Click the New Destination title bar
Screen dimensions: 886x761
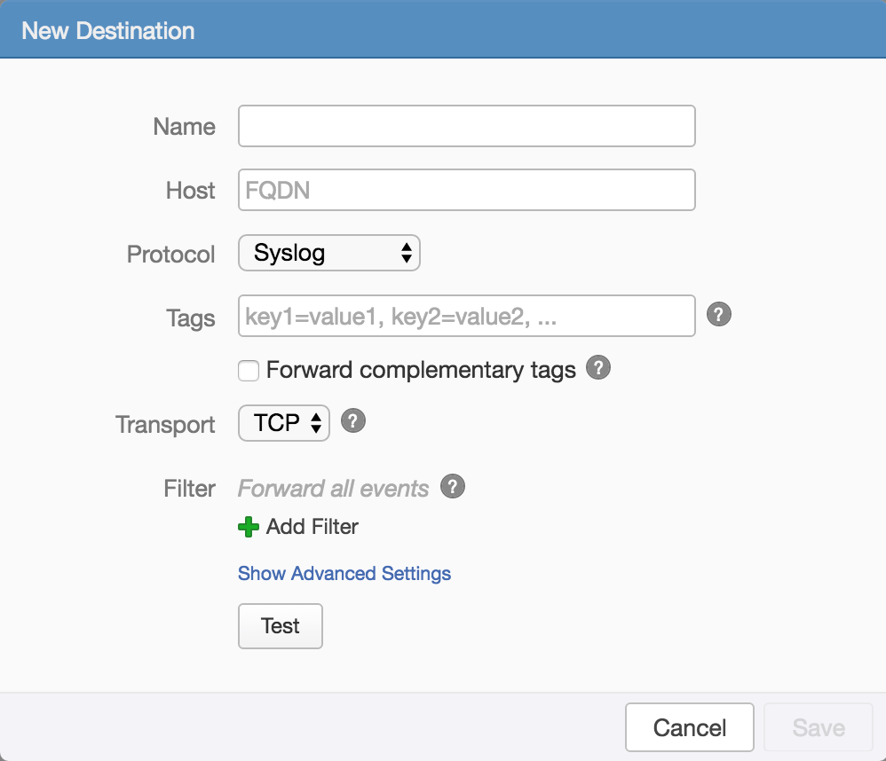443,30
